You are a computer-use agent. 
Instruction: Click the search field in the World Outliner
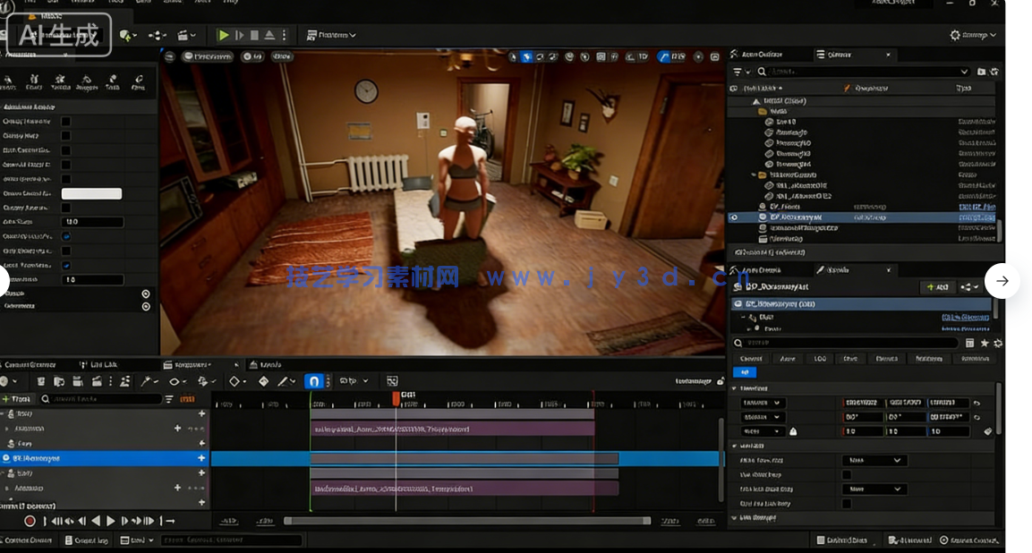[859, 72]
